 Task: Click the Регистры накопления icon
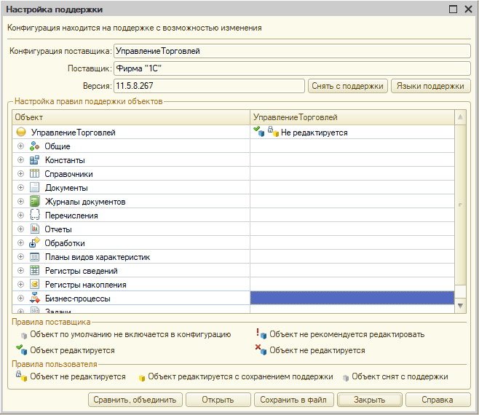[x=34, y=284]
